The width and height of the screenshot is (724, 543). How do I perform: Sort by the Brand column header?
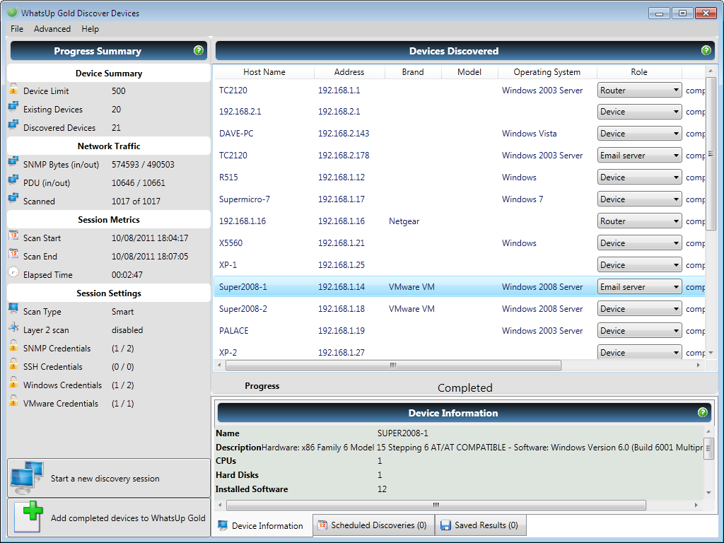(413, 72)
